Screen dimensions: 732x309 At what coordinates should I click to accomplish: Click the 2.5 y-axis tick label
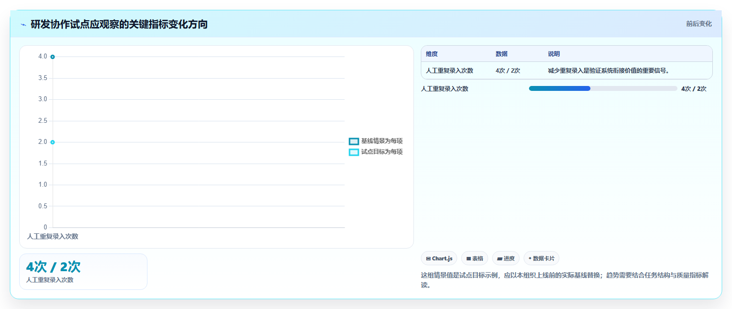(x=43, y=121)
